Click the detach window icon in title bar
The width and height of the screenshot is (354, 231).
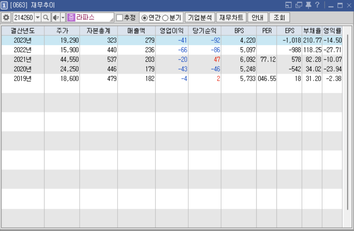pyautogui.click(x=299, y=5)
